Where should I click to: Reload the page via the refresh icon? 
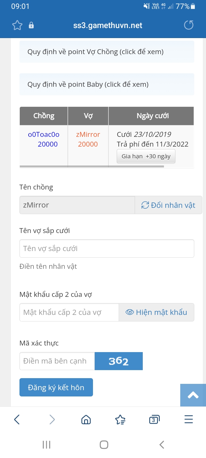tap(188, 25)
